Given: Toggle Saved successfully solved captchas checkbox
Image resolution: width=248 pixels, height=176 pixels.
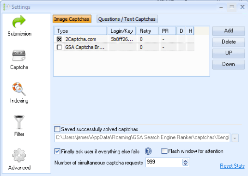Looking at the screenshot, I should click(x=57, y=129).
